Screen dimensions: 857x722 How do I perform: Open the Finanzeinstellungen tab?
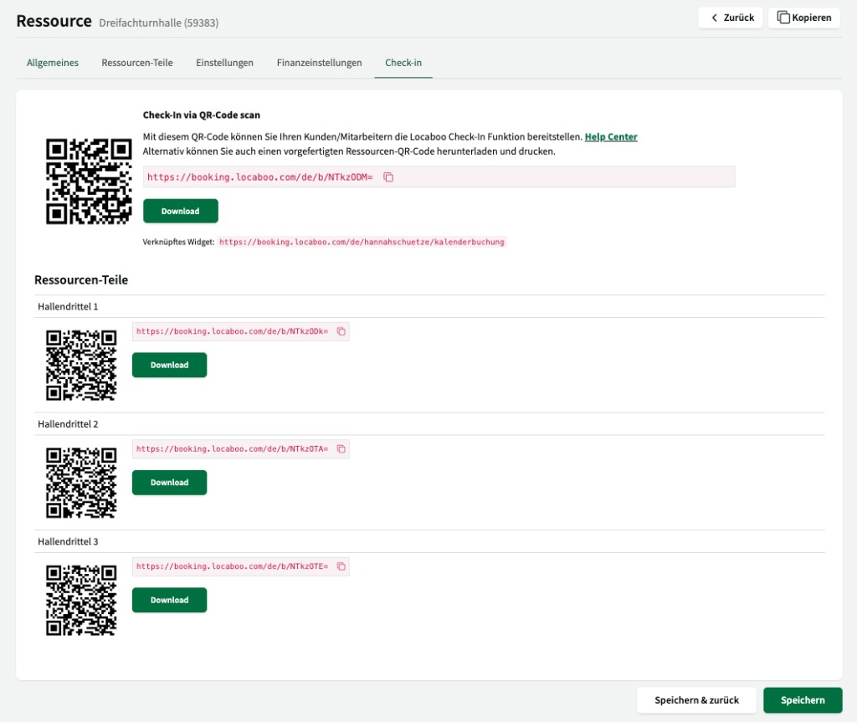[x=318, y=62]
